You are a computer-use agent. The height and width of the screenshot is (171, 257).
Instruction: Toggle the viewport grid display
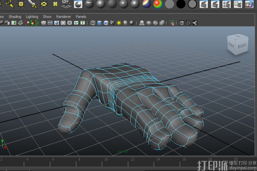point(43,23)
